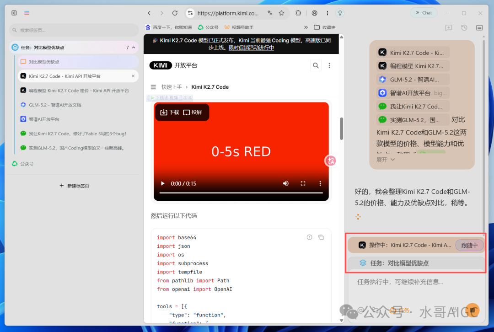Stop the running task with orange button
This screenshot has height=332, width=494.
click(x=472, y=310)
